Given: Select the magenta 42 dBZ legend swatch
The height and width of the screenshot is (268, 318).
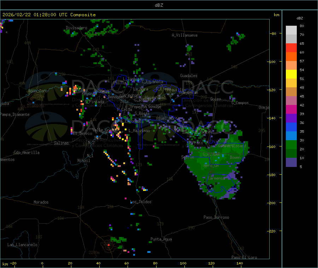Looking at the screenshot, I should click(291, 109).
